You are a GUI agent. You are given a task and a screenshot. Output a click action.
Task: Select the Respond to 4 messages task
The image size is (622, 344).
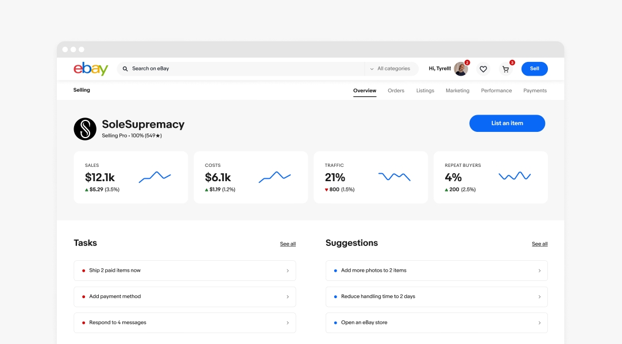[x=184, y=323]
